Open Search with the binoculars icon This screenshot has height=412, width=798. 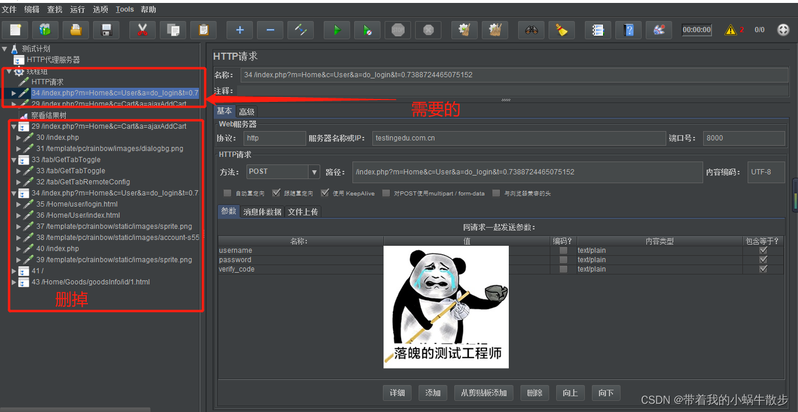tap(531, 30)
